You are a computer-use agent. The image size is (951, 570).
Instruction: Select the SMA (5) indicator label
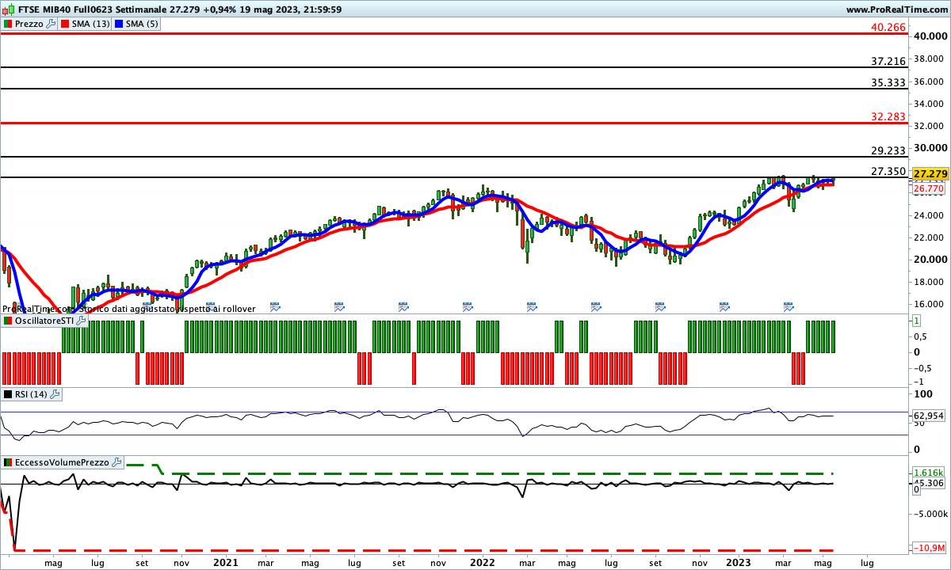(142, 24)
